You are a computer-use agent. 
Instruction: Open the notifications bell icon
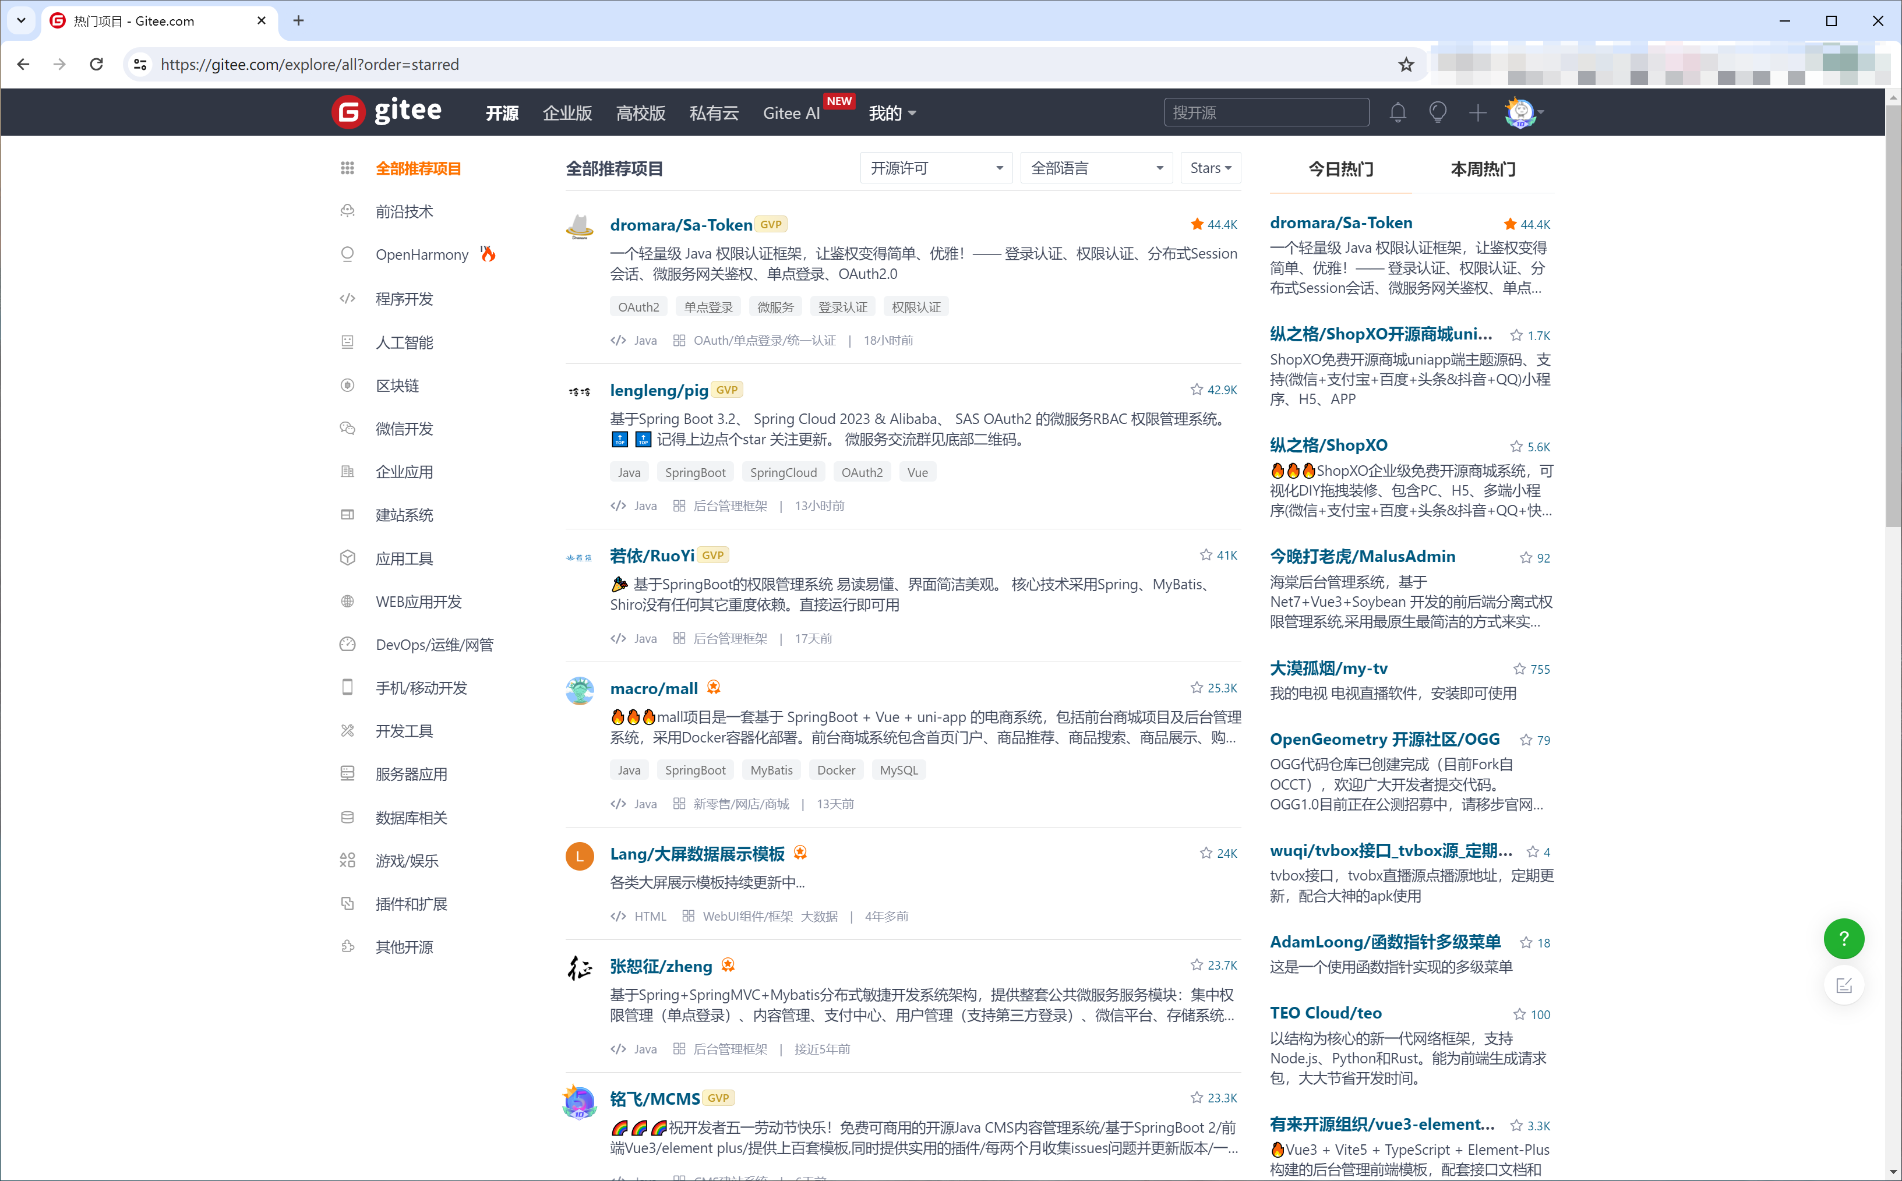[1398, 112]
